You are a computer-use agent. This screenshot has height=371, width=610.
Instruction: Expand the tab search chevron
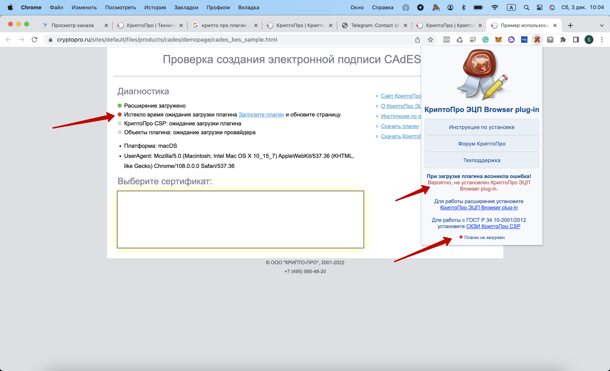pyautogui.click(x=602, y=25)
